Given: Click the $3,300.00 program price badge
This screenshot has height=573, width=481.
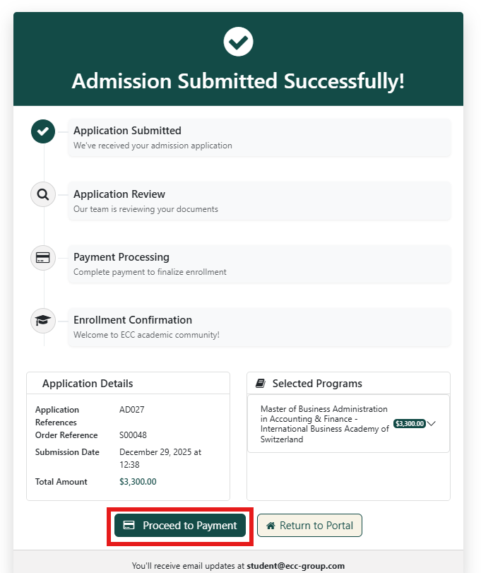Looking at the screenshot, I should 410,424.
